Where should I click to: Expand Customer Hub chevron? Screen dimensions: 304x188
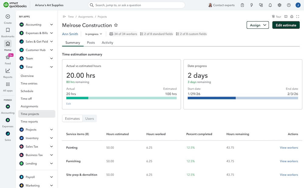[x=52, y=50]
